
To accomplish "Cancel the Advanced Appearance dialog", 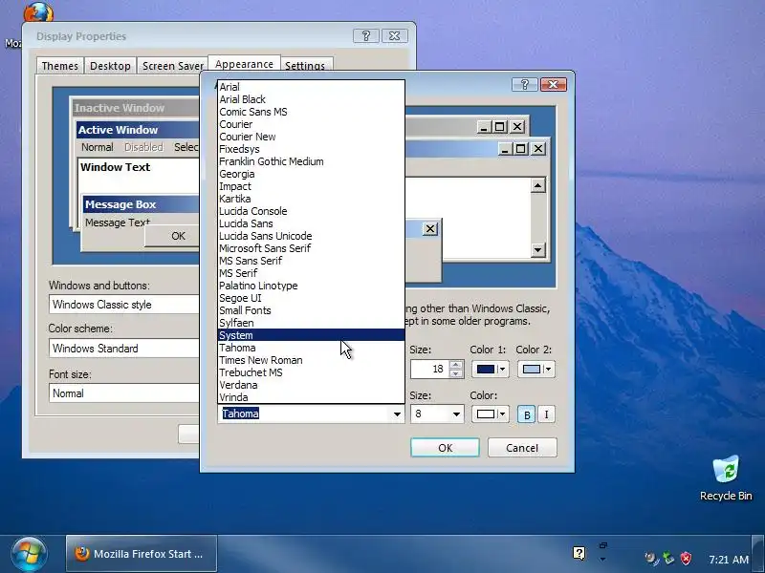I will click(522, 448).
